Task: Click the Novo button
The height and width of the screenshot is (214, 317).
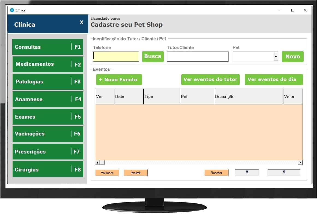Action: click(292, 57)
